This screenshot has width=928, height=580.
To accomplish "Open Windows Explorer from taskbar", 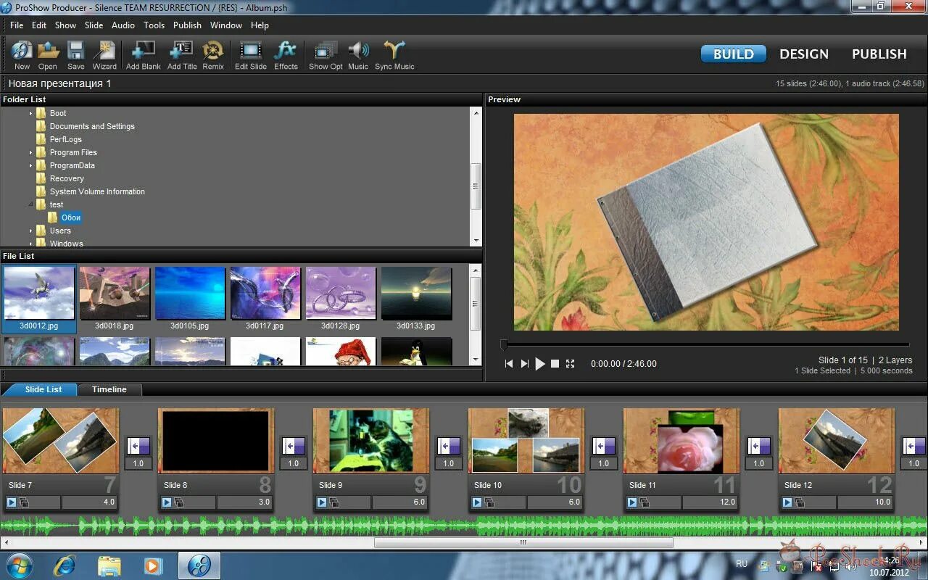I will 109,565.
